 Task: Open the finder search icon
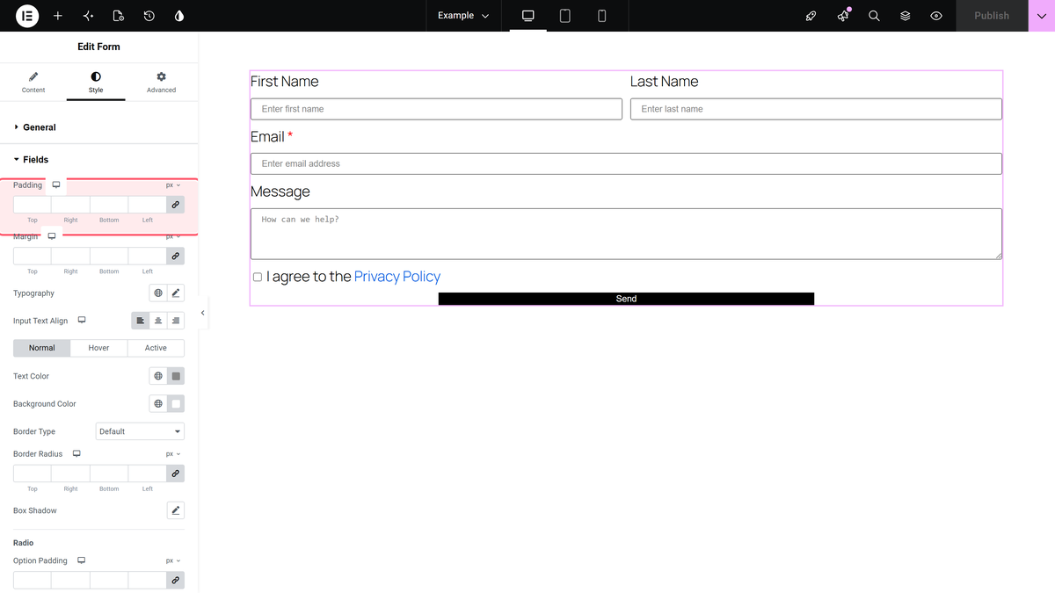click(874, 16)
